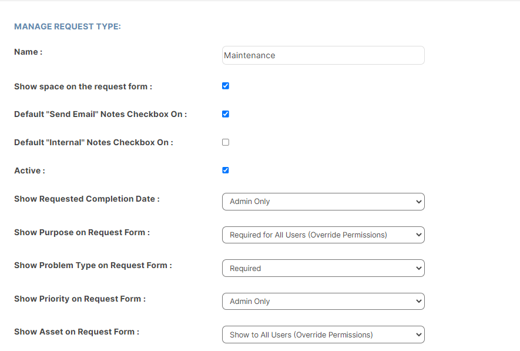Click the Manage Request Type heading
This screenshot has width=520, height=351.
point(68,26)
